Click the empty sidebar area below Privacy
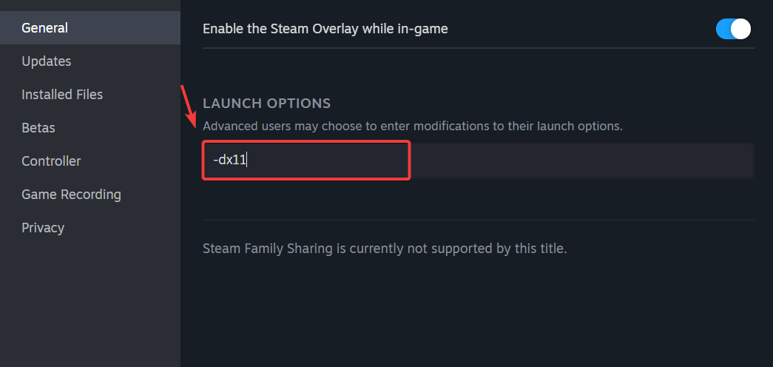Viewport: 773px width, 367px height. 89,303
